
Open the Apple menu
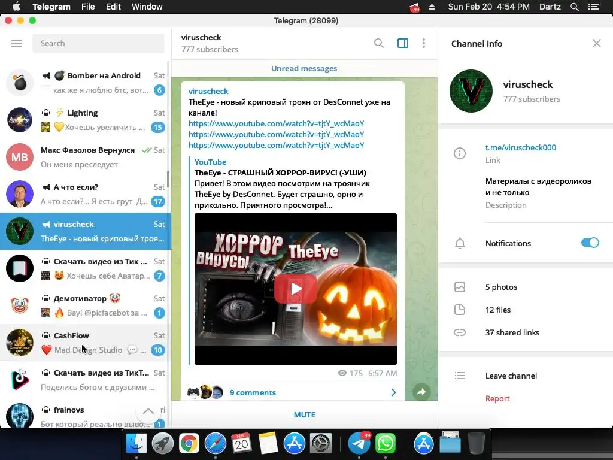[x=16, y=6]
